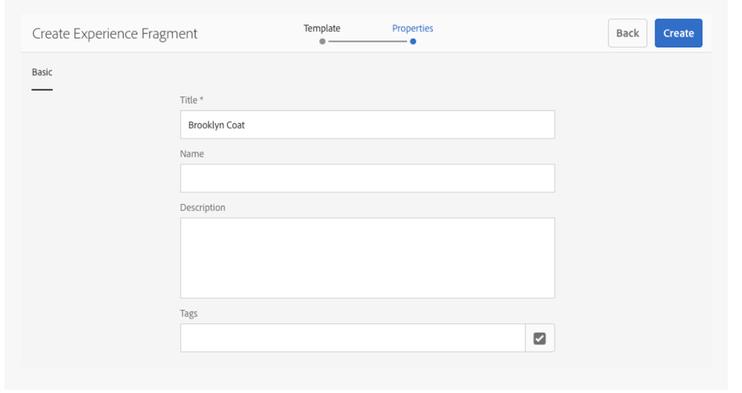This screenshot has width=742, height=393.
Task: Click the Tags field label
Action: pos(189,314)
